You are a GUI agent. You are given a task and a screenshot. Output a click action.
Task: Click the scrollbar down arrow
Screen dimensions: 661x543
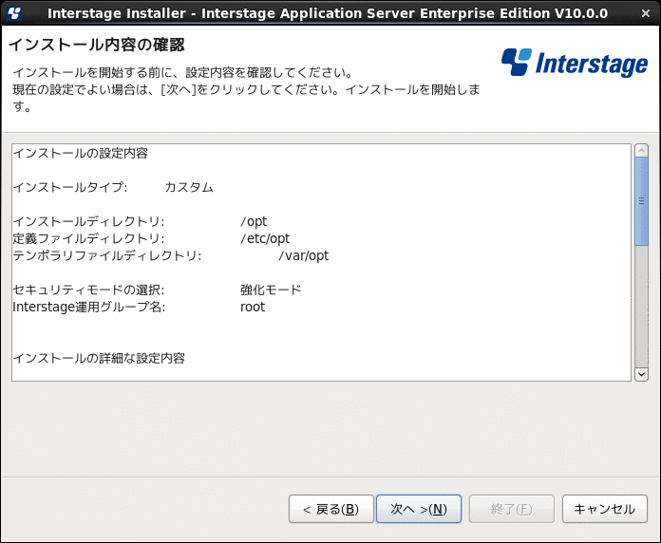(x=641, y=374)
